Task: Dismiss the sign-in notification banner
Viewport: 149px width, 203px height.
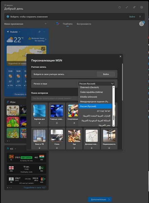Action: click(140, 17)
